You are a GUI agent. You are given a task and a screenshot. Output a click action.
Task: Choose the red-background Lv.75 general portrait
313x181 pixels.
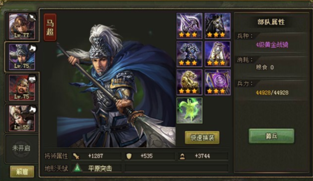coord(22,88)
